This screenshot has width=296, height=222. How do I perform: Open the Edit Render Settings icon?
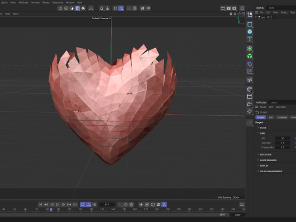(234, 8)
